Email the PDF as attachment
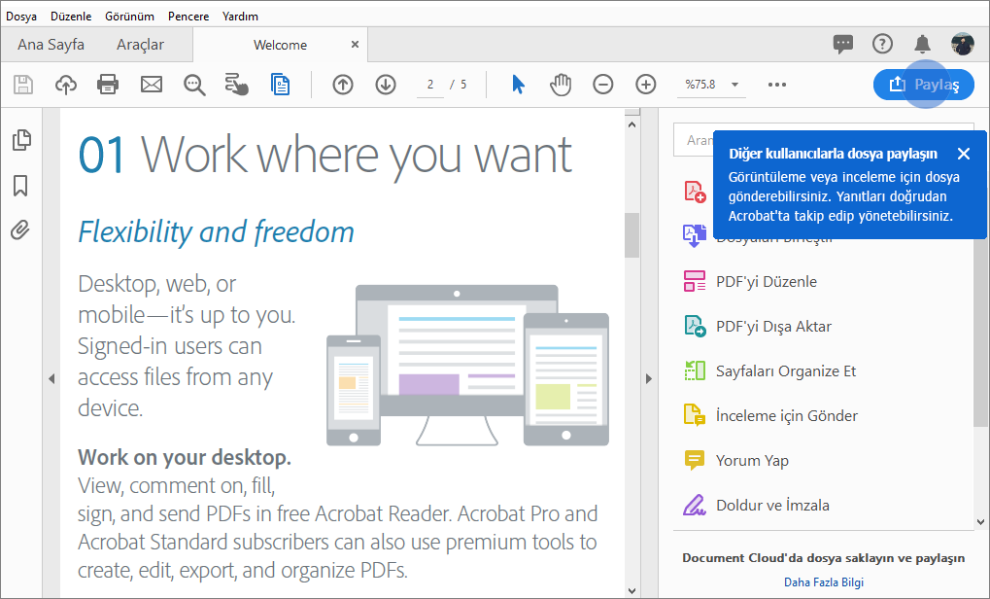Image resolution: width=990 pixels, height=599 pixels. coord(151,85)
